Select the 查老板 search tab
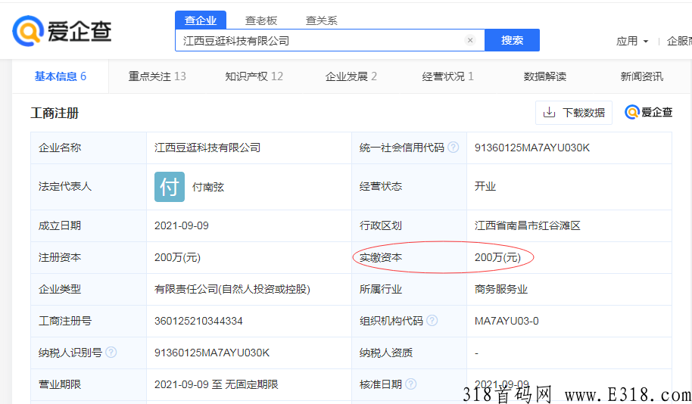 click(260, 20)
